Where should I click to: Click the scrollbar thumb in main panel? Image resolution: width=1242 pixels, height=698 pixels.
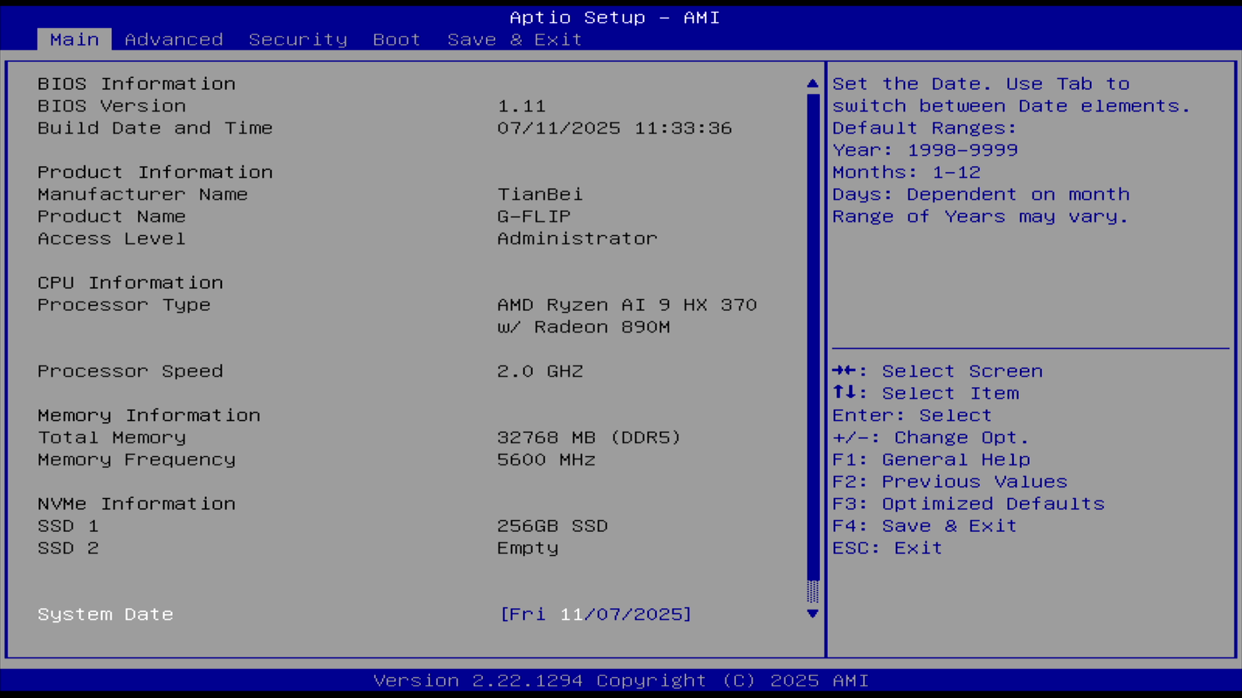[x=812, y=336]
